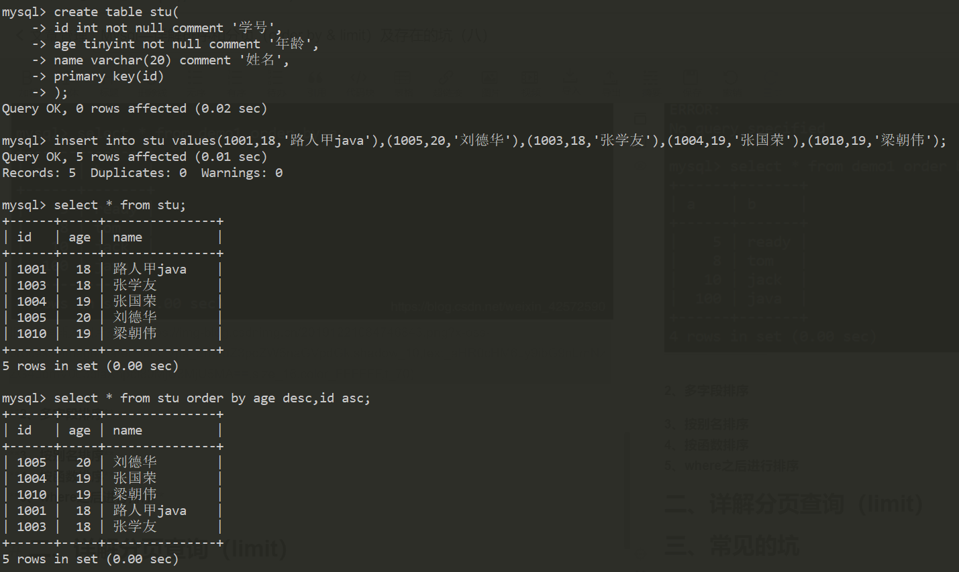Screen dimensions: 959x572
Task: Click 'name' header in the unsorted result table
Action: point(128,237)
